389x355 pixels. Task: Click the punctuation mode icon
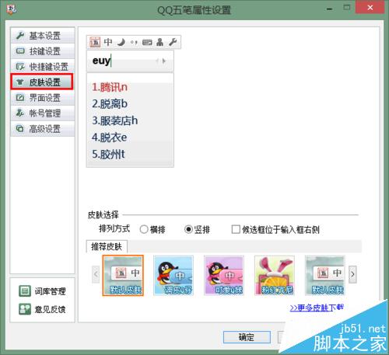click(x=134, y=42)
